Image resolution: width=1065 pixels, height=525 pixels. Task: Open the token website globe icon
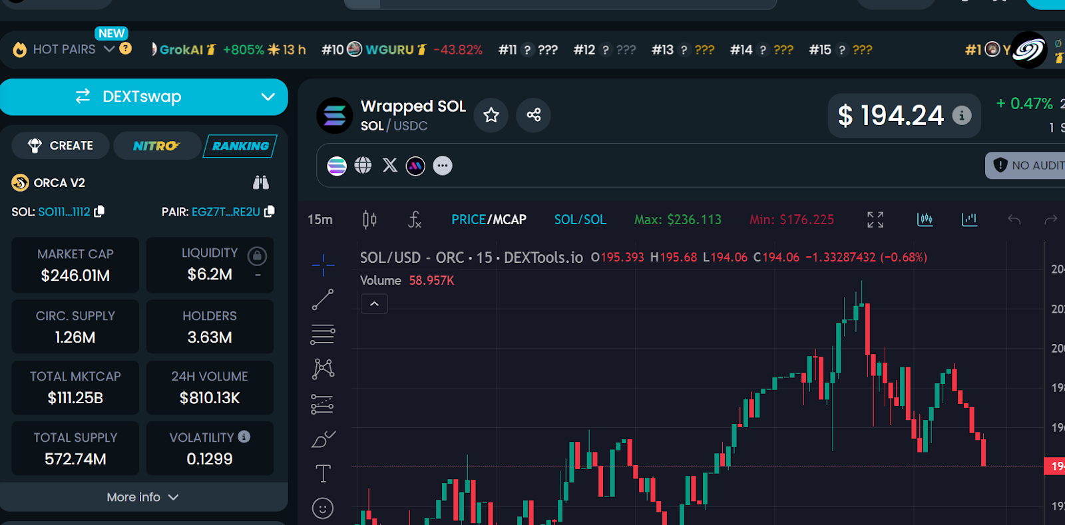[363, 165]
